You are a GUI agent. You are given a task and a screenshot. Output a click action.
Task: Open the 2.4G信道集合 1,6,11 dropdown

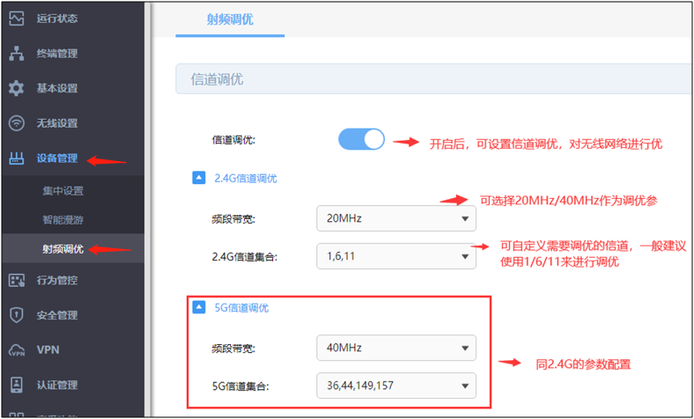pyautogui.click(x=396, y=256)
